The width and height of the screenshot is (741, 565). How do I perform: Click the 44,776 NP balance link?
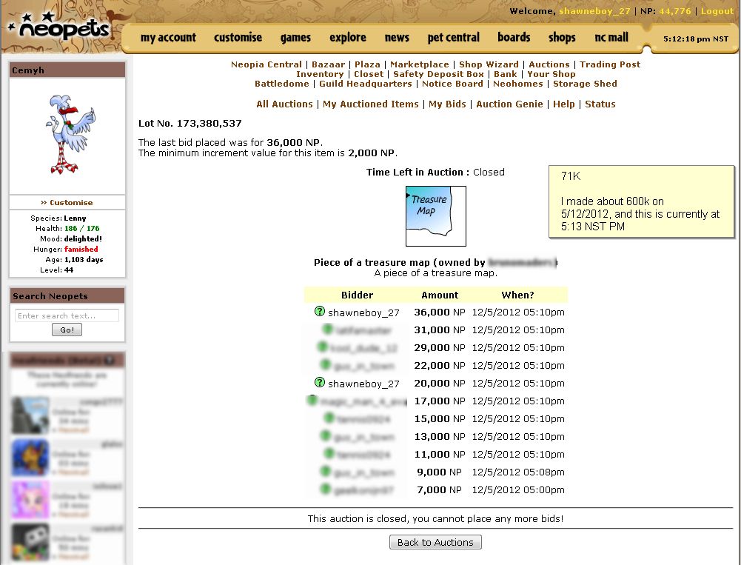tap(675, 11)
